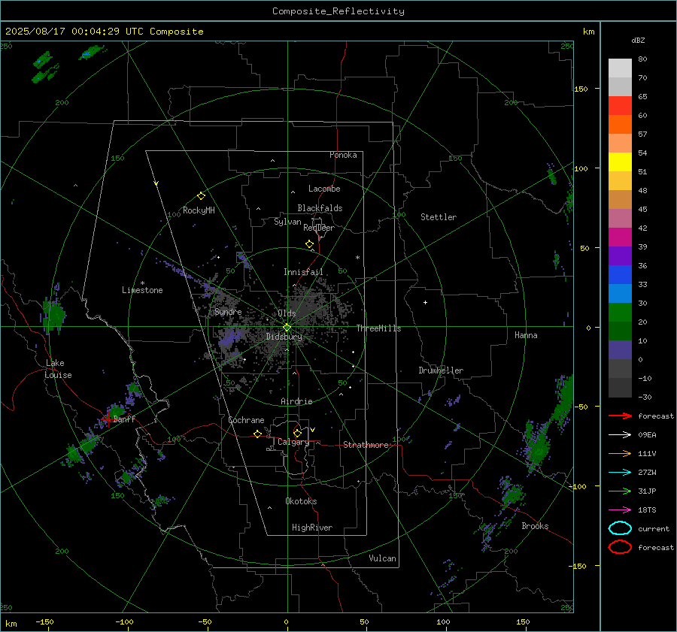Pick the orange 57-60 dBZ swatch
677x632 pixels.
click(x=620, y=125)
